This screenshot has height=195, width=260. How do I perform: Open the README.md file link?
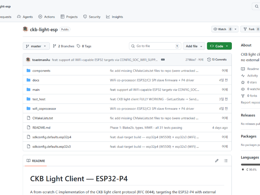point(41,127)
